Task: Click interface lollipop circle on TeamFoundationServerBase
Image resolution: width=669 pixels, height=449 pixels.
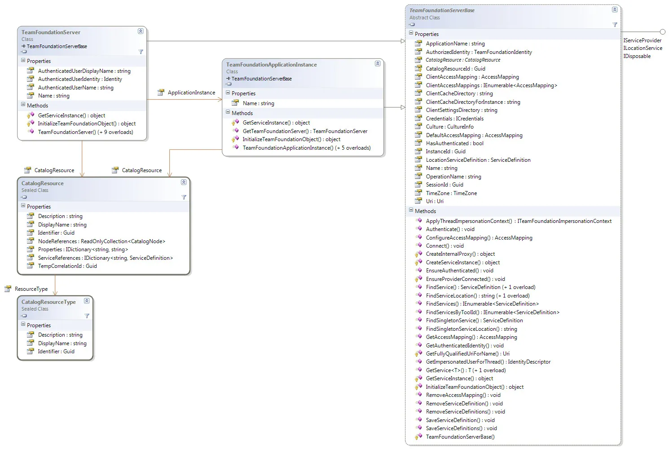Action: (x=663, y=31)
